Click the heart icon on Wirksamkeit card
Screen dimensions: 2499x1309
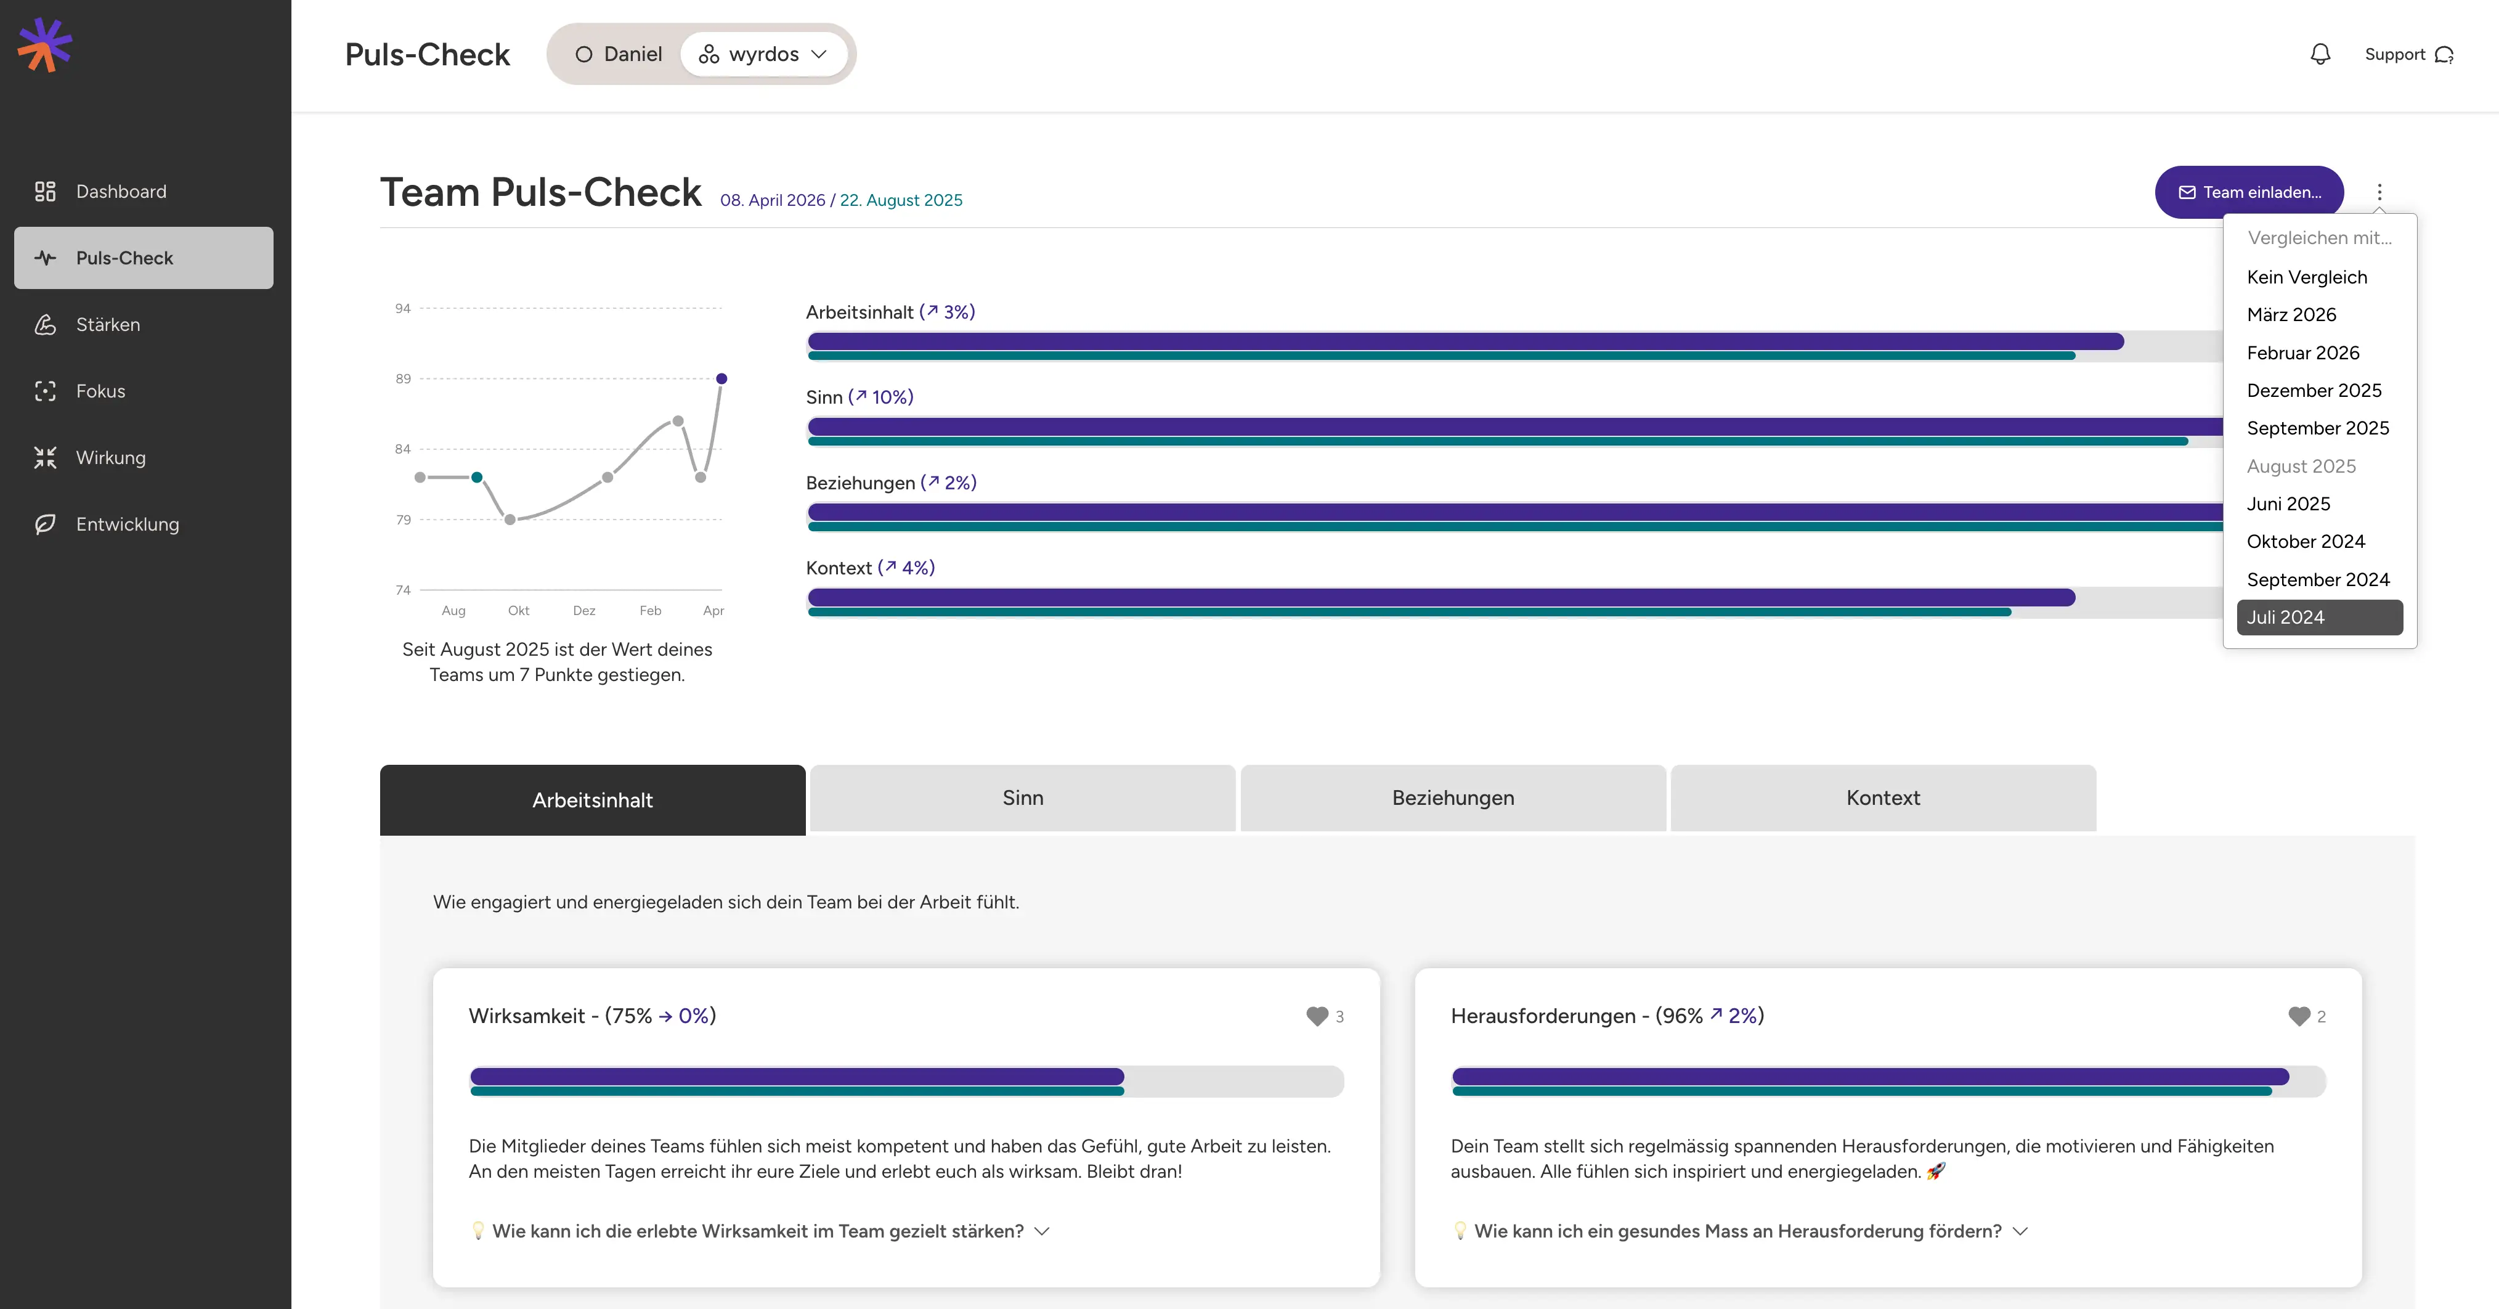(1317, 1016)
